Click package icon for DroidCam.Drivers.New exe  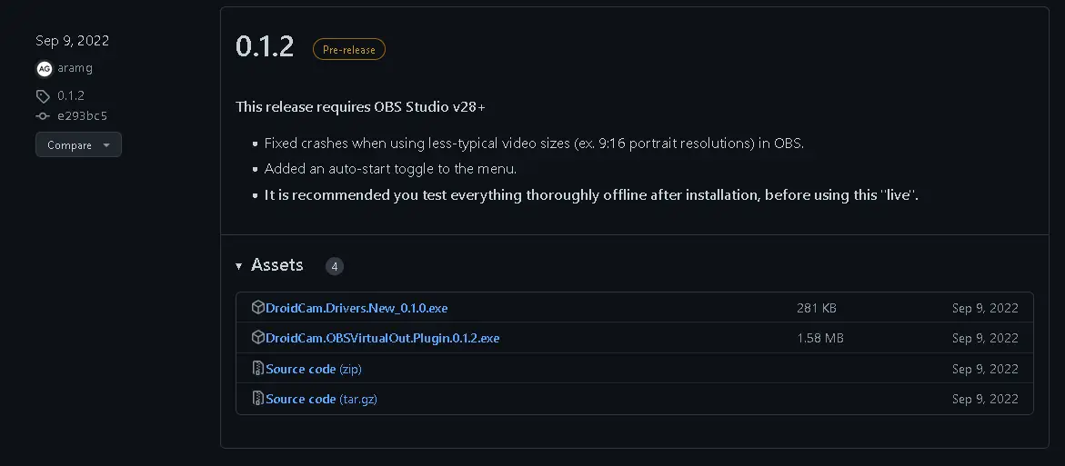258,308
